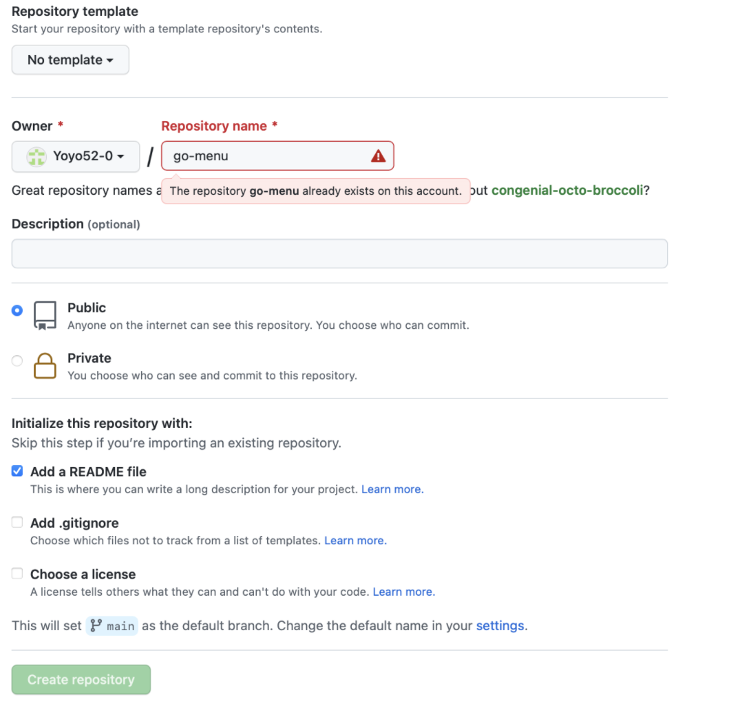The height and width of the screenshot is (710, 731).
Task: Uncheck the Add a README file checkbox
Action: point(17,471)
